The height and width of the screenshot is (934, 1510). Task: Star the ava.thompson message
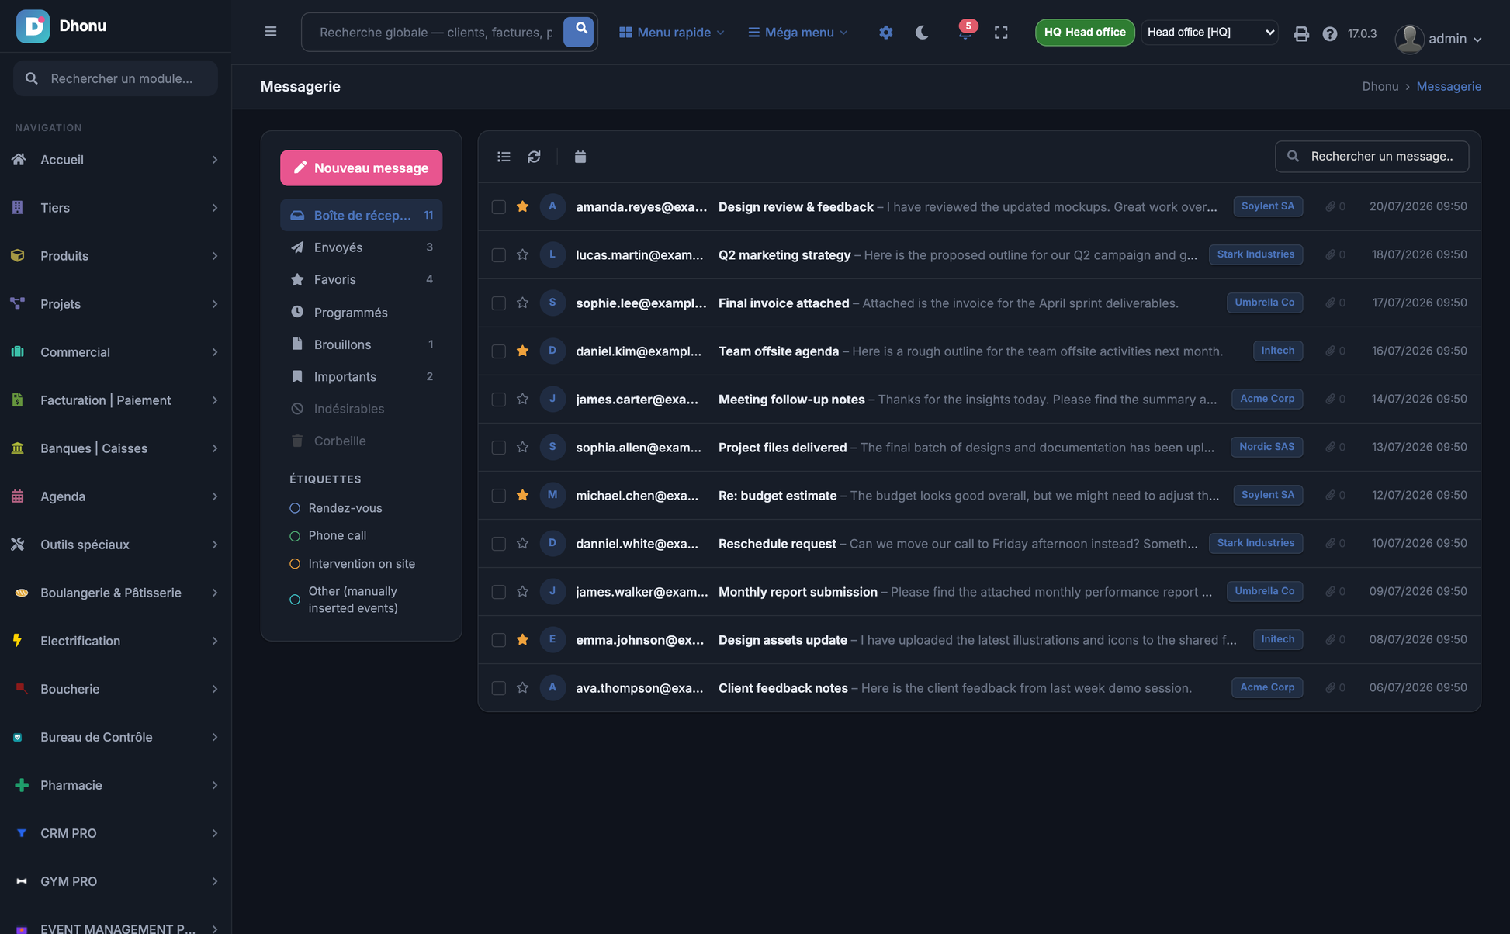[x=522, y=687]
